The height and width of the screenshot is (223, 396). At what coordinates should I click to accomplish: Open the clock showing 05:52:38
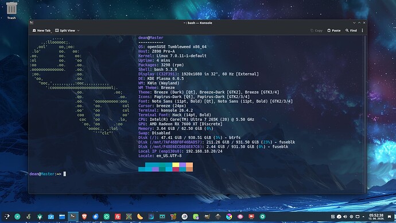click(x=376, y=217)
